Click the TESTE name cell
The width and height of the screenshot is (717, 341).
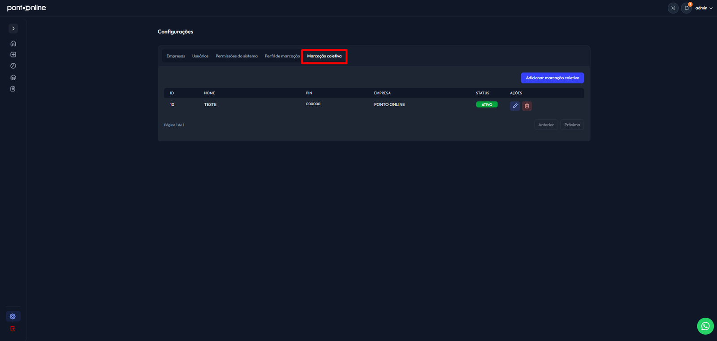[210, 104]
